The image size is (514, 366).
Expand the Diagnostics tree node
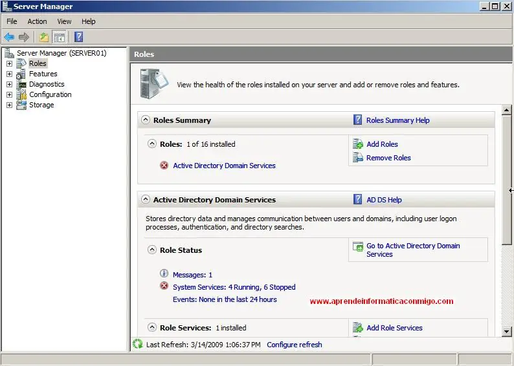click(x=10, y=84)
